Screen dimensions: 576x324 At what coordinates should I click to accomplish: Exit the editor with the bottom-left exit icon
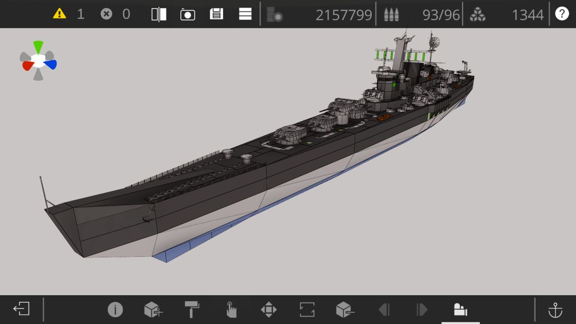[x=21, y=309]
